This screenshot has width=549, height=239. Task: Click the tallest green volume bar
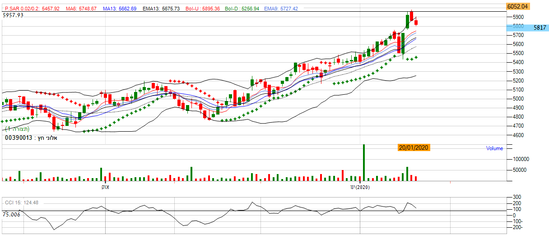pyautogui.click(x=363, y=162)
